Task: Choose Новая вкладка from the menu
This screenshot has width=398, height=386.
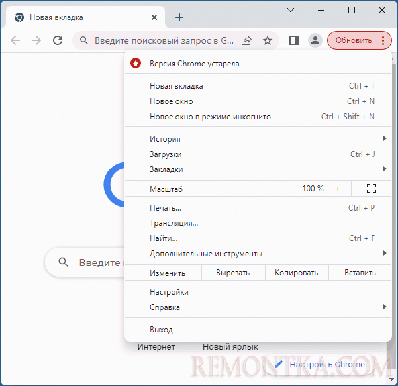Action: pos(258,86)
